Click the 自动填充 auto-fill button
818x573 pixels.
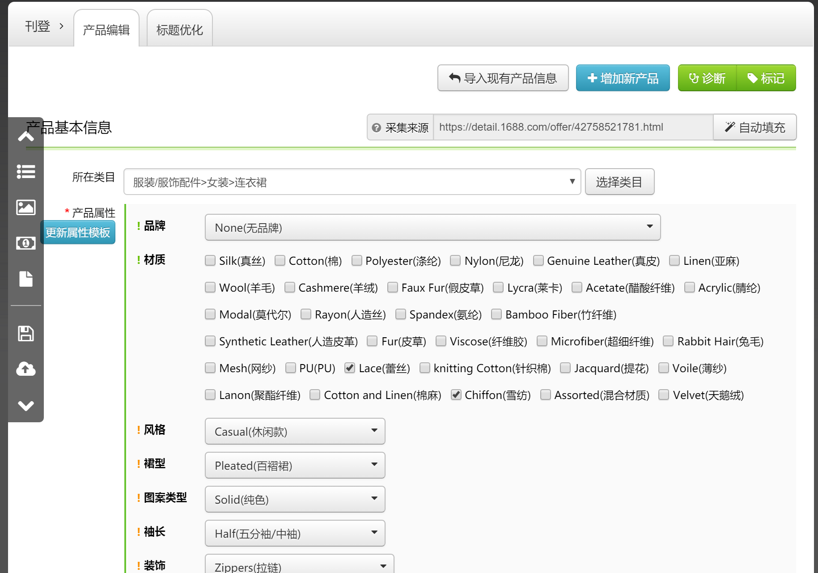(x=755, y=127)
